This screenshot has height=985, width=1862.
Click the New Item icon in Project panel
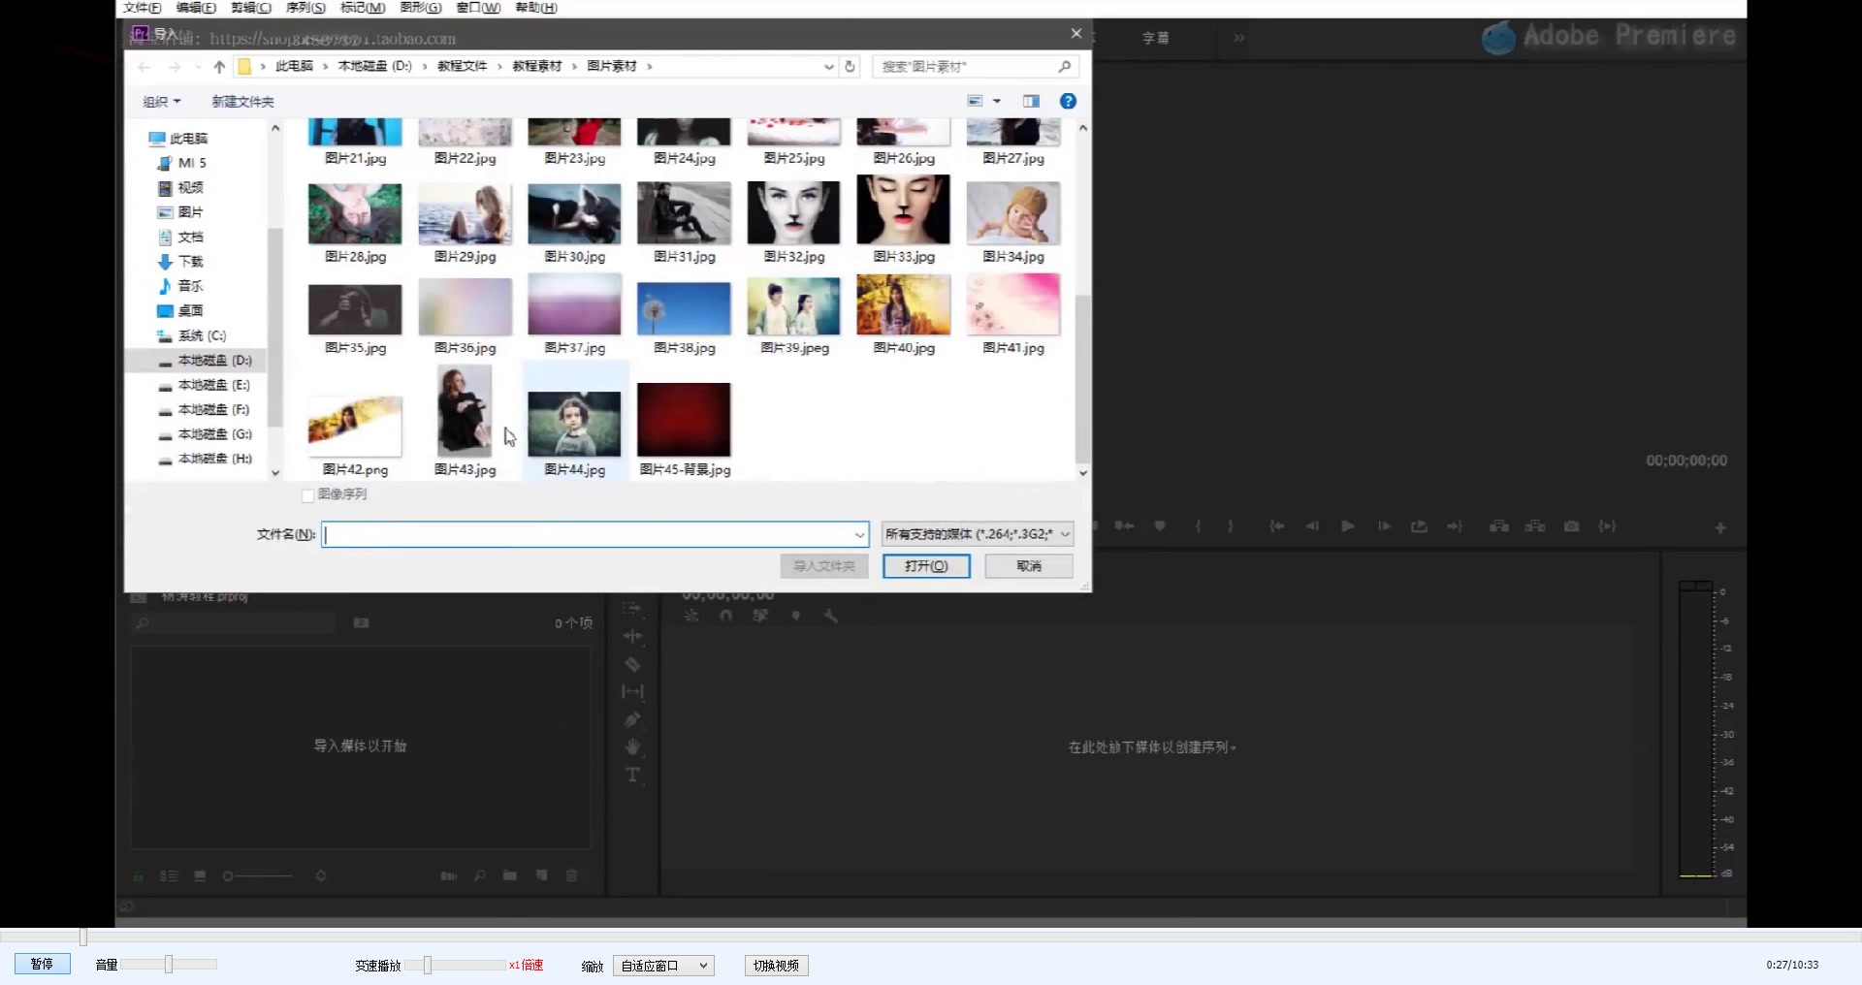point(542,875)
